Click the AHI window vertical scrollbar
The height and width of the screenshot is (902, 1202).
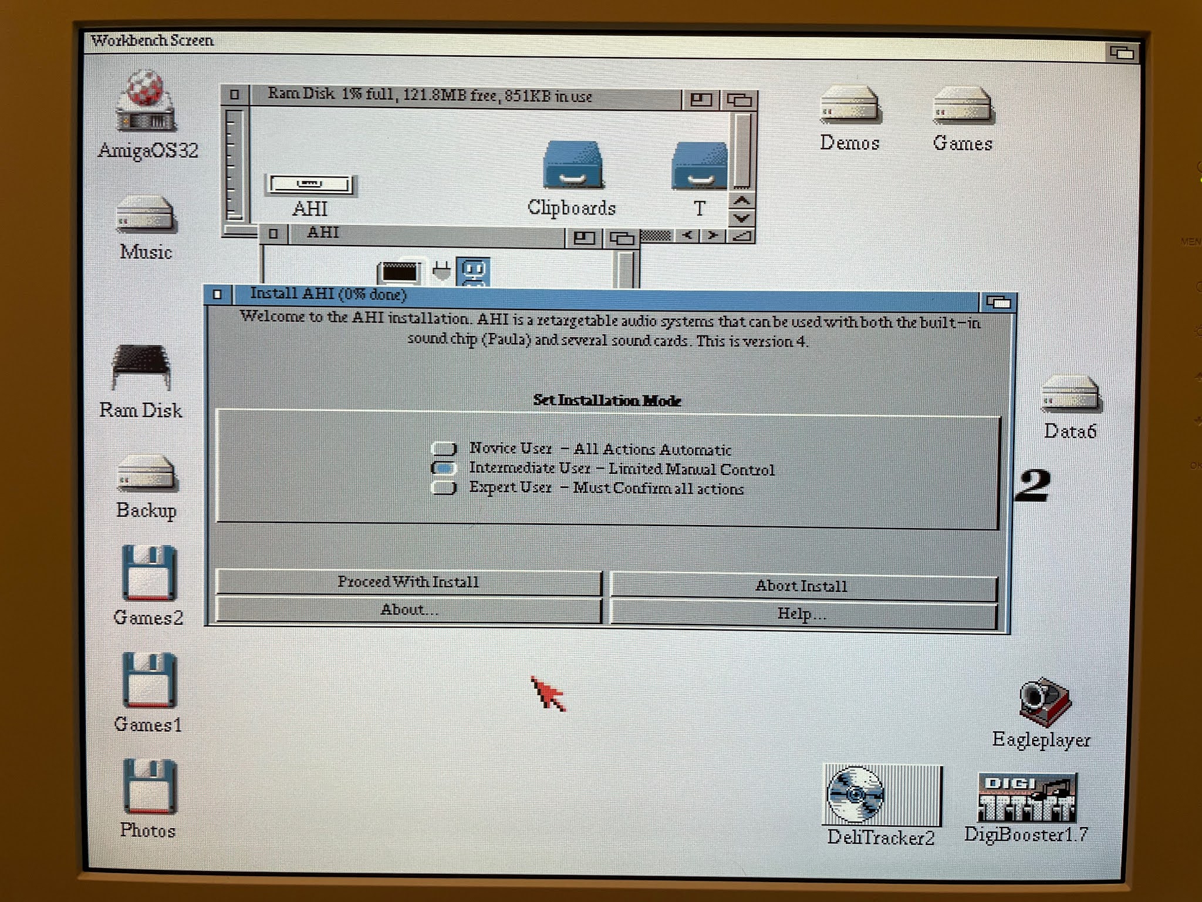(626, 269)
